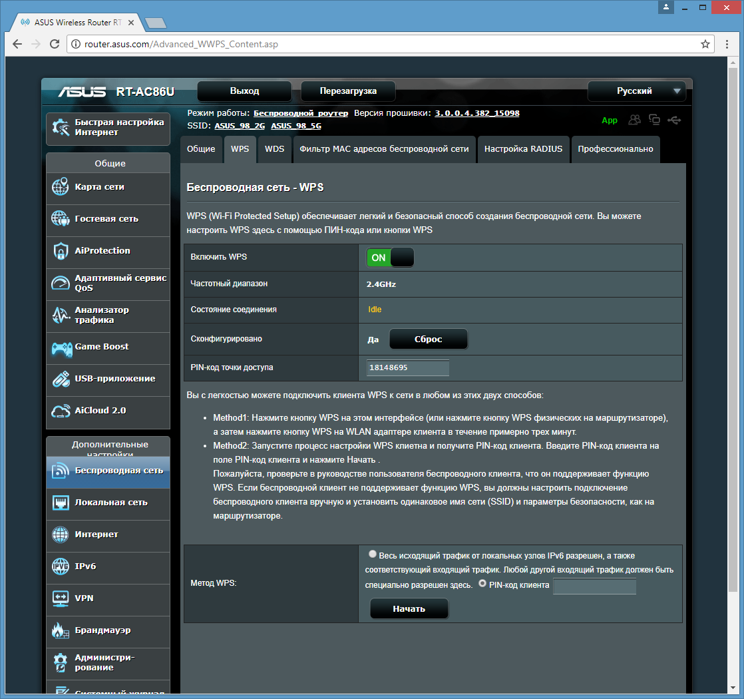Bookmark page with star icon
Screen dimensions: 744x699
705,44
